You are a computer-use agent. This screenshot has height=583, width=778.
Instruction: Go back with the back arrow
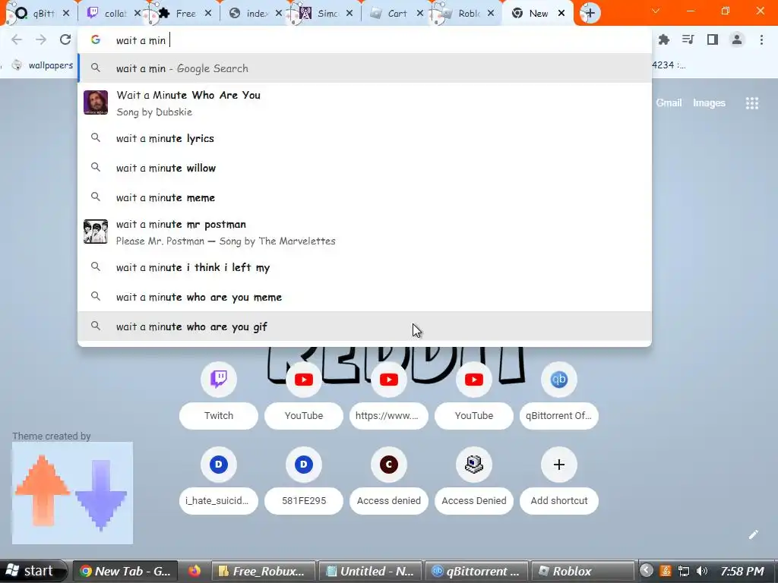point(17,39)
